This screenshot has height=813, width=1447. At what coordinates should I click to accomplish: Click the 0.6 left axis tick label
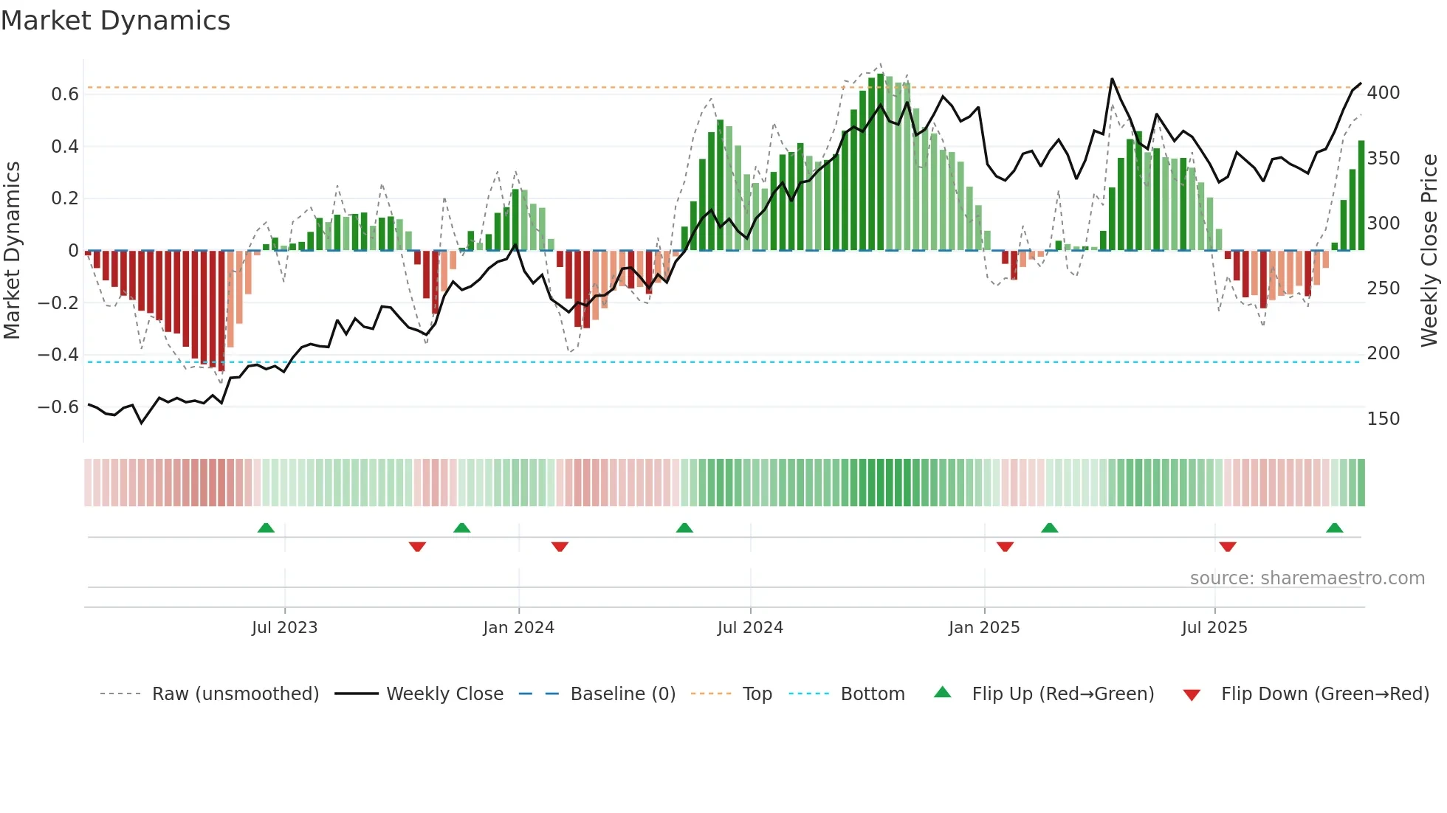click(x=65, y=94)
